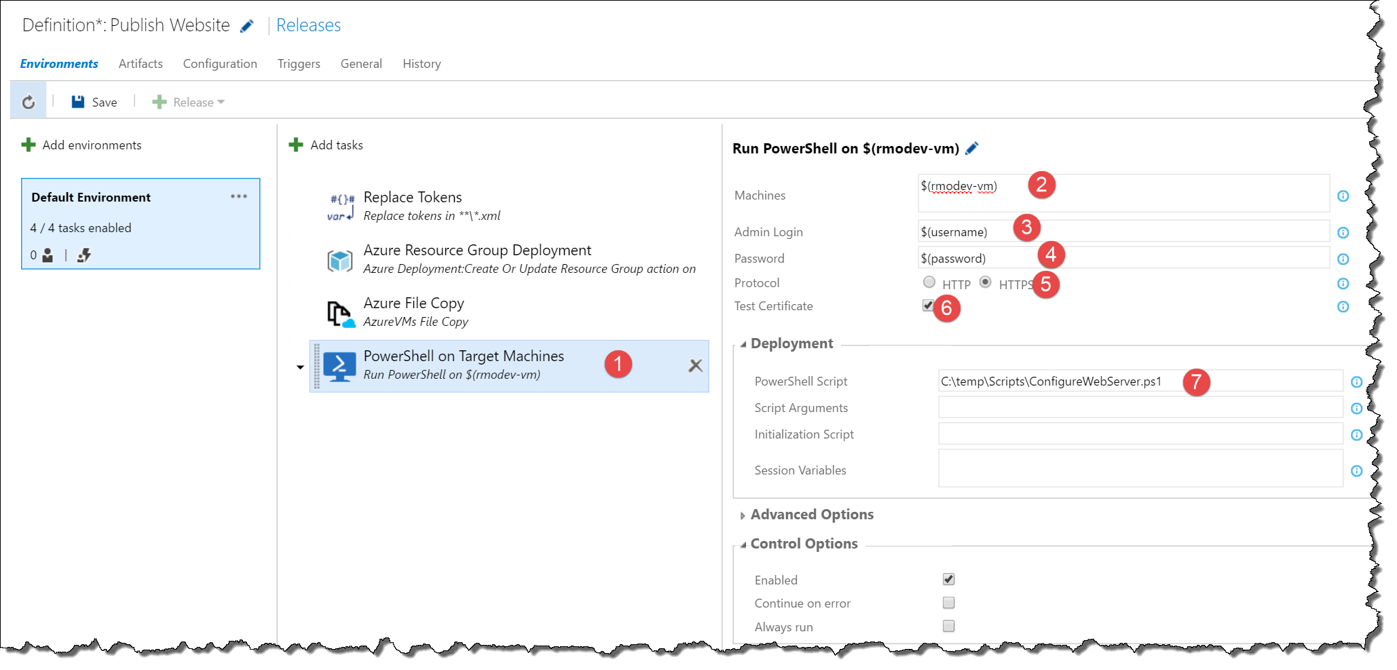1397x670 pixels.
Task: Check the Always run option
Action: tap(948, 626)
